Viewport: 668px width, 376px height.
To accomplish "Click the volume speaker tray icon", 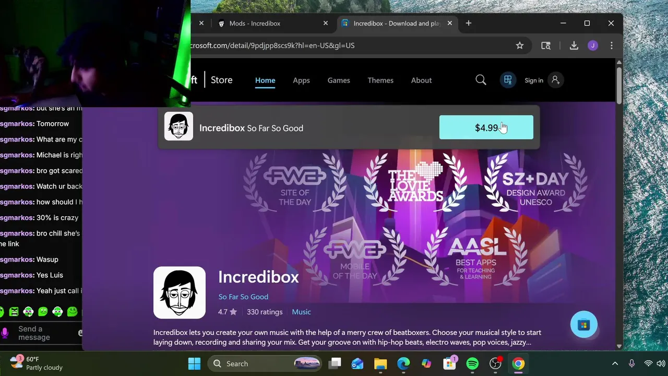I will click(661, 363).
